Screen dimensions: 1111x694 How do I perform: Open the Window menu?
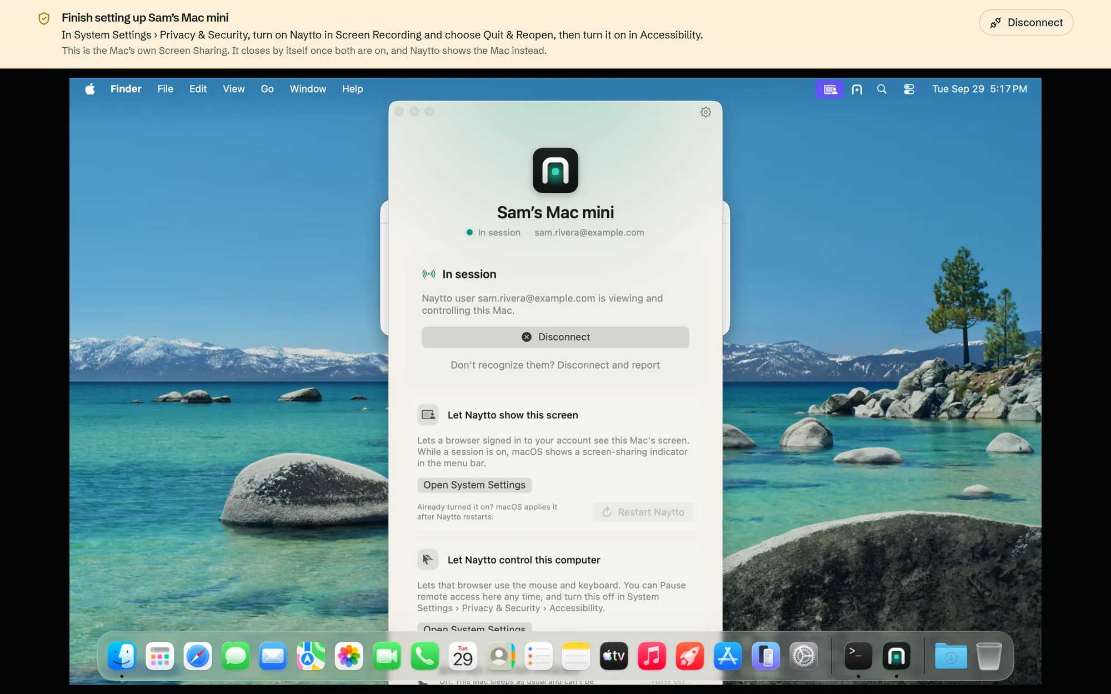point(308,89)
